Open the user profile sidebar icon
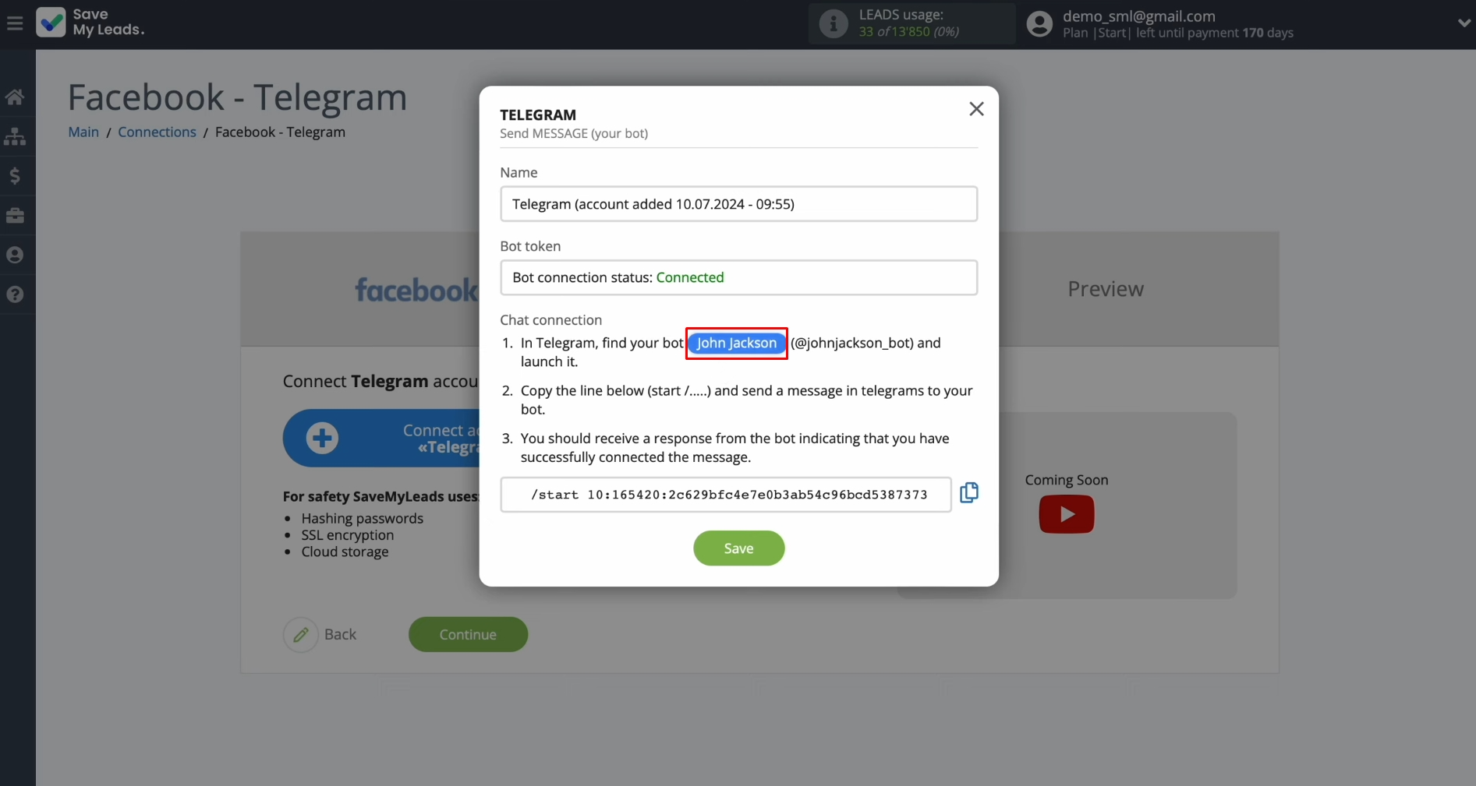This screenshot has width=1476, height=786. point(15,255)
